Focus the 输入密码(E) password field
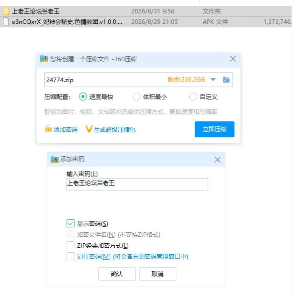This screenshot has width=303, height=294. coord(137,184)
